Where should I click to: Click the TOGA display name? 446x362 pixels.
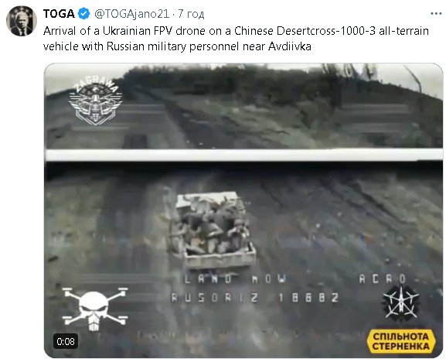[x=59, y=14]
